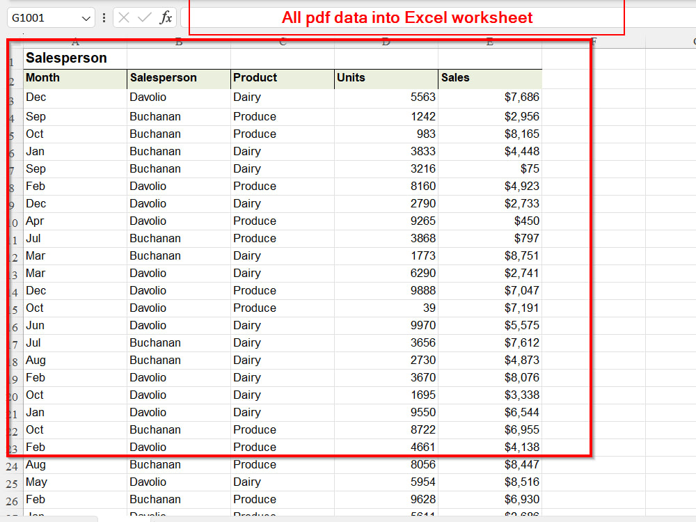
Task: Select column header A
Action: point(74,42)
